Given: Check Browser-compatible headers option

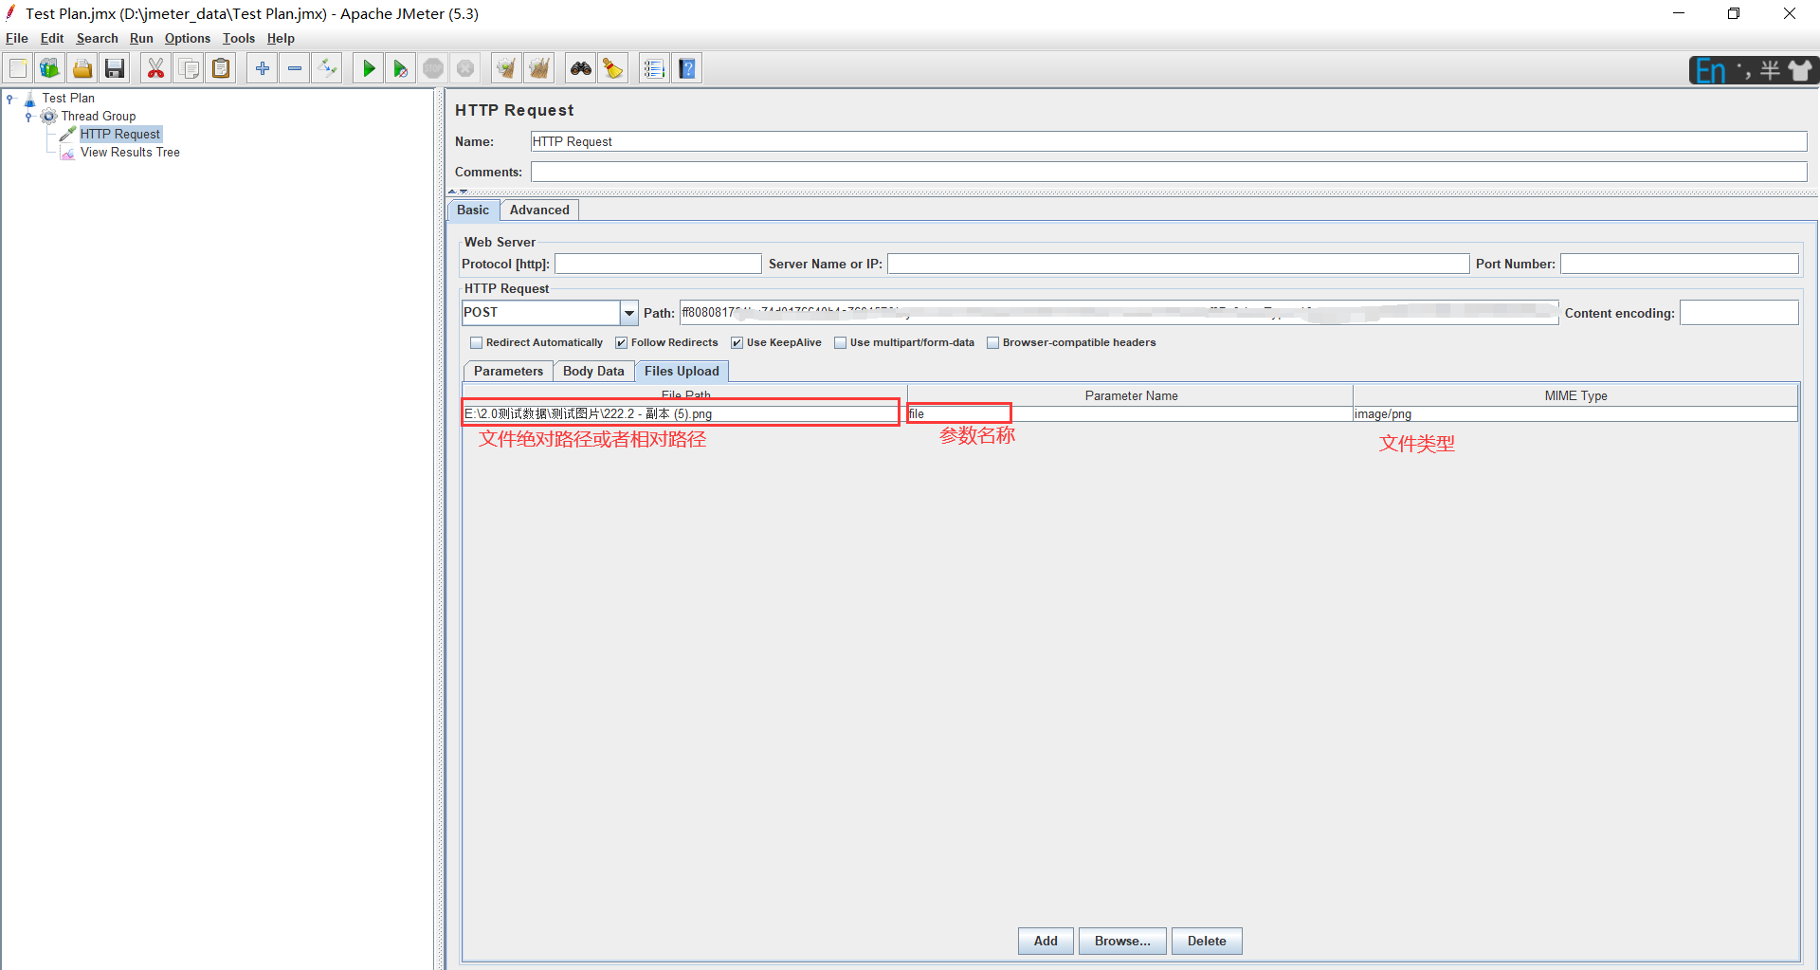Looking at the screenshot, I should [992, 343].
